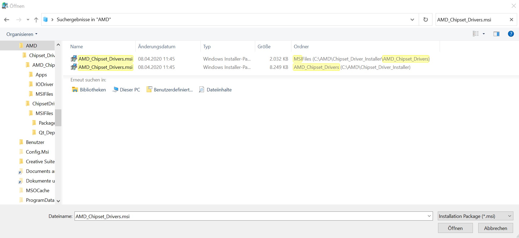This screenshot has width=519, height=238.
Task: Go back with the left arrow
Action: point(7,20)
